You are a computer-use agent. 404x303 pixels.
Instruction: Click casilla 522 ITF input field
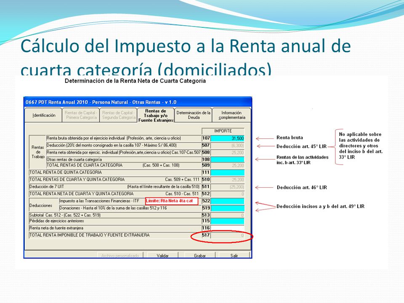(227, 201)
